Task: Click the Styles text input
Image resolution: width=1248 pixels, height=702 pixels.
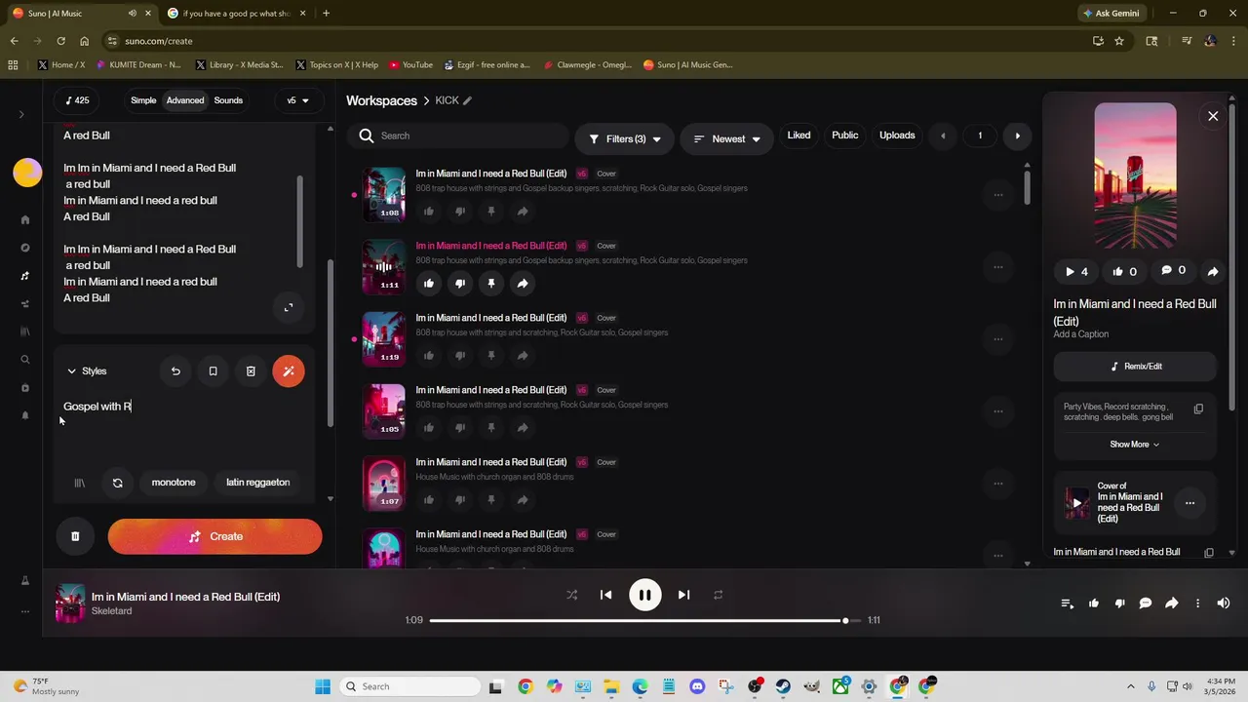Action: (x=183, y=426)
